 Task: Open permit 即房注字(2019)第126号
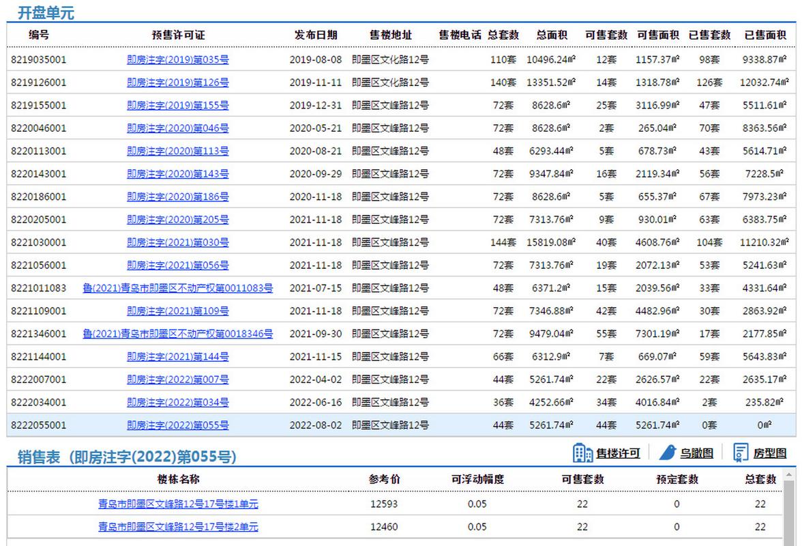(178, 83)
